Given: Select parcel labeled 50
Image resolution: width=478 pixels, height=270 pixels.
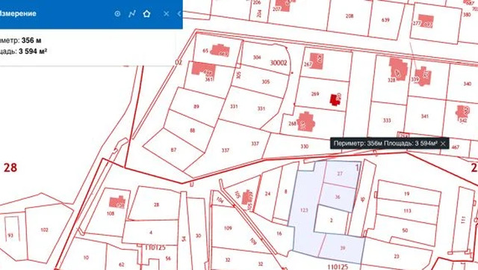Looking at the screenshot, I should 405,230.
